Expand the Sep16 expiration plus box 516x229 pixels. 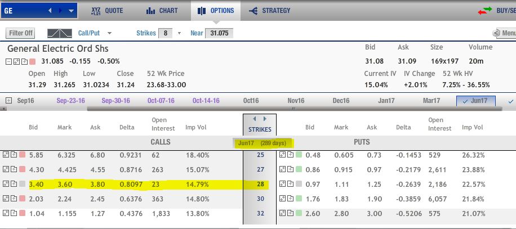coord(8,101)
